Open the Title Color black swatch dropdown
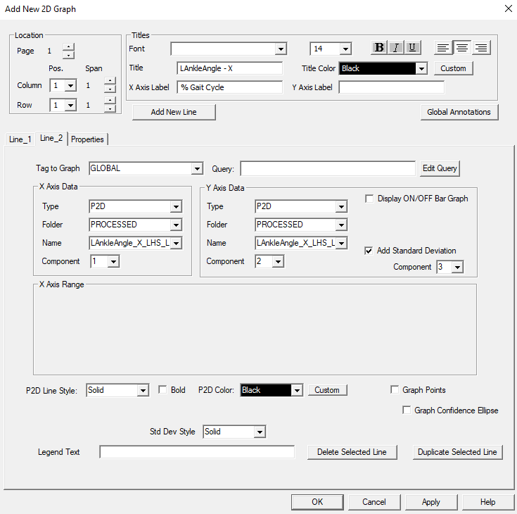This screenshot has height=514, width=517. click(x=421, y=69)
